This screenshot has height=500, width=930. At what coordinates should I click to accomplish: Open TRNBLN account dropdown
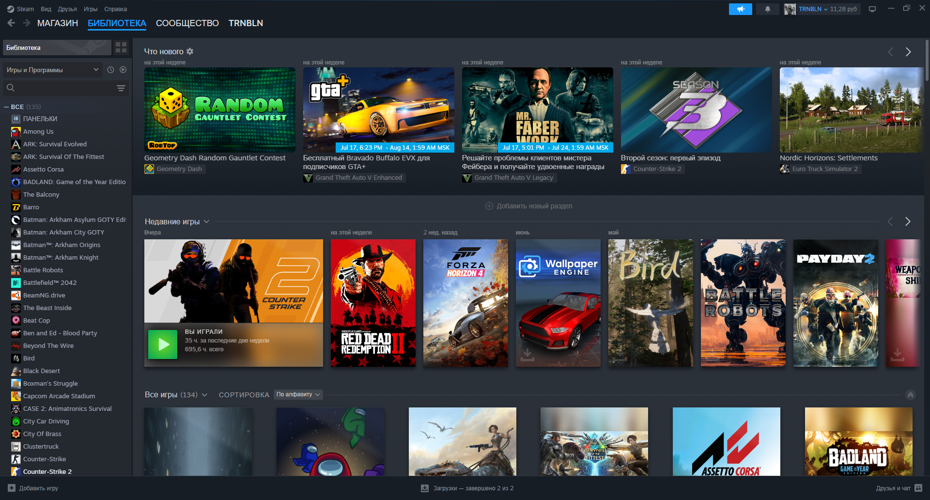[813, 9]
